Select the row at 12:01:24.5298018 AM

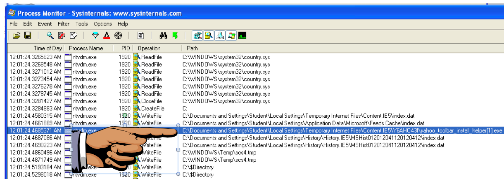256,174
